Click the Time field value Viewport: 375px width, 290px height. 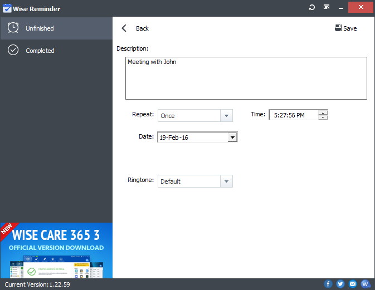click(293, 115)
